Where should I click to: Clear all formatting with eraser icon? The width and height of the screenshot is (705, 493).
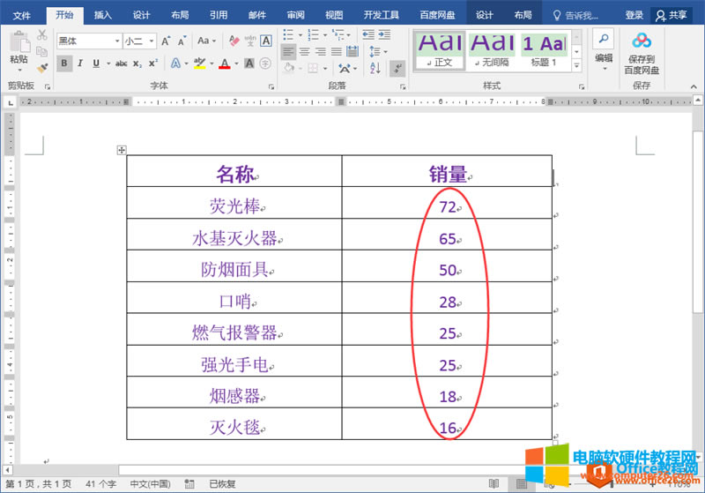pyautogui.click(x=233, y=41)
